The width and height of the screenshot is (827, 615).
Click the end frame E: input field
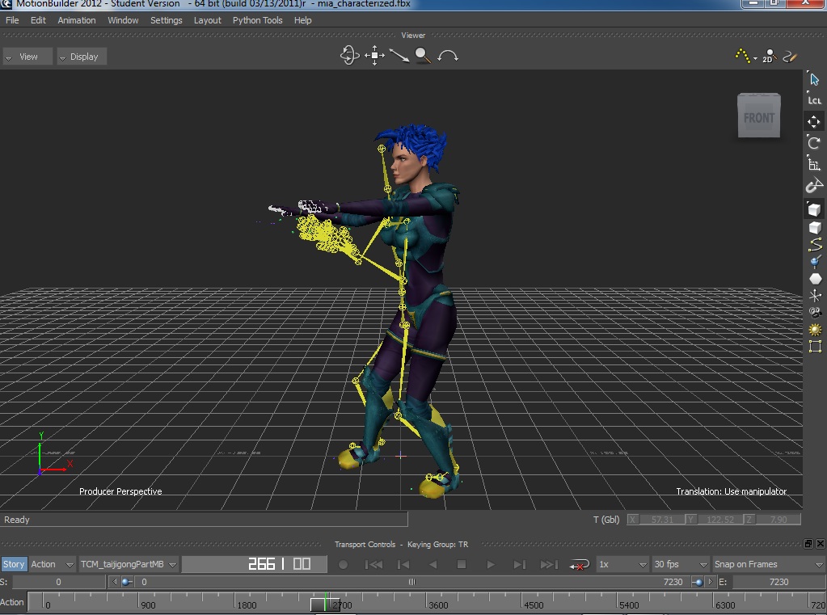click(778, 582)
